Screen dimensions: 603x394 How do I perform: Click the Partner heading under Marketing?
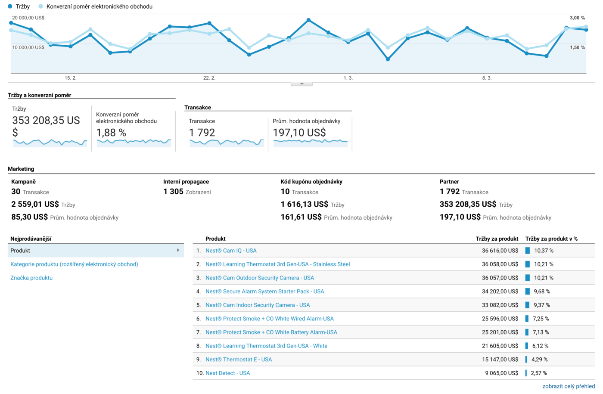click(x=449, y=182)
